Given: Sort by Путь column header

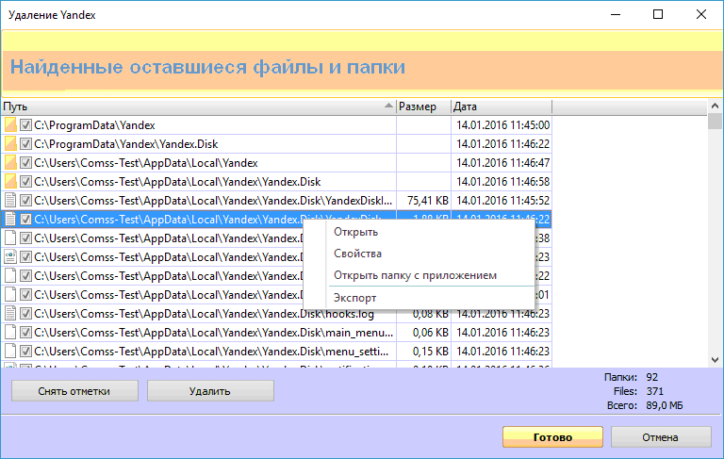Looking at the screenshot, I should pos(199,107).
